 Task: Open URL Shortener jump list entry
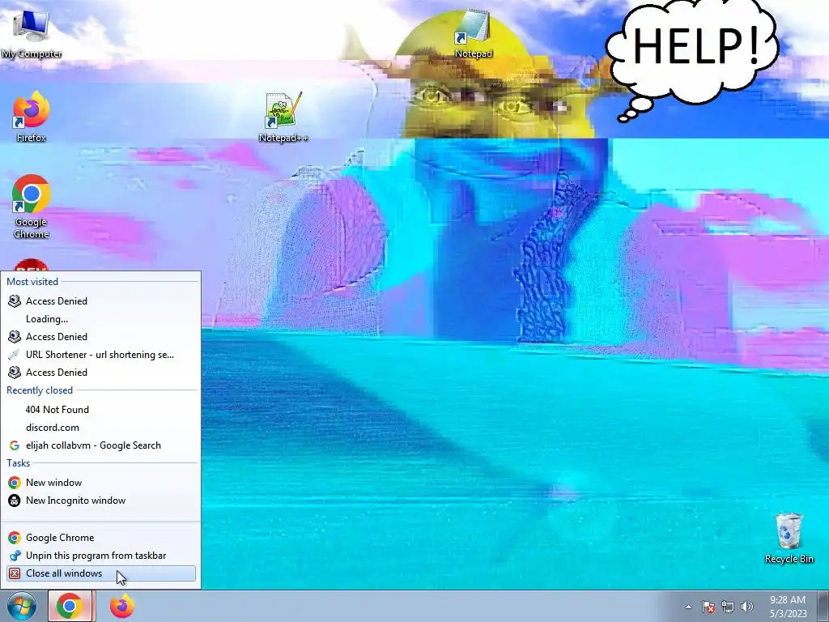(x=100, y=355)
